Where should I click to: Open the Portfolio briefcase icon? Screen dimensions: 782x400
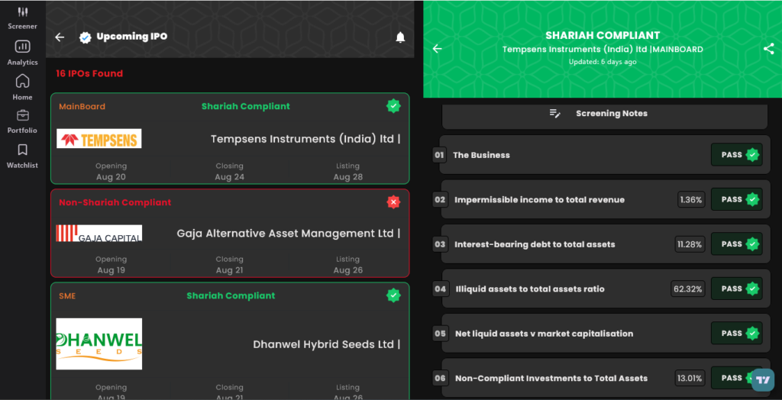click(22, 115)
